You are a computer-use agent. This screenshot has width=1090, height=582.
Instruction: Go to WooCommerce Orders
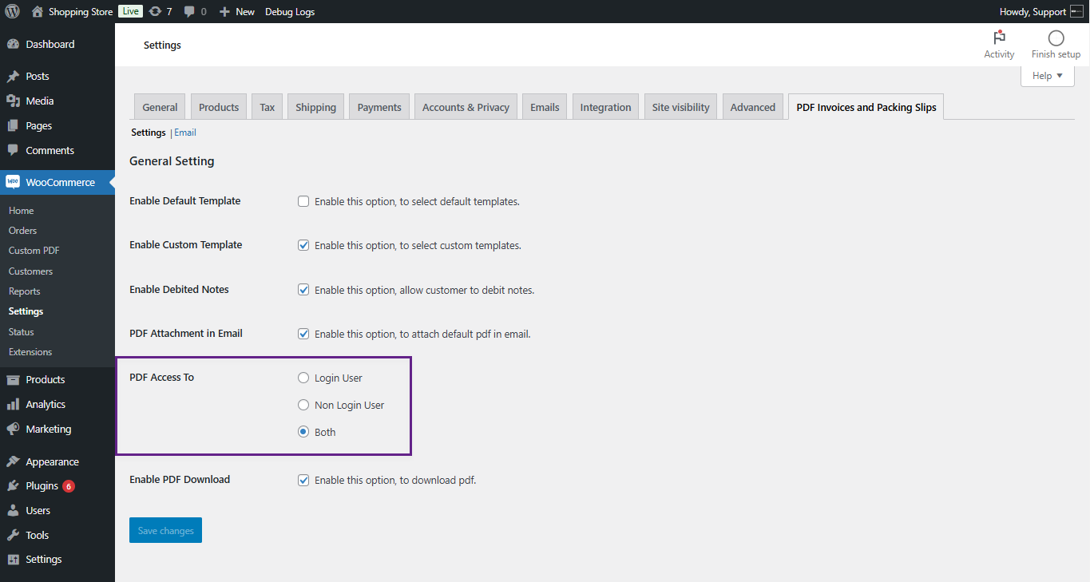[23, 231]
